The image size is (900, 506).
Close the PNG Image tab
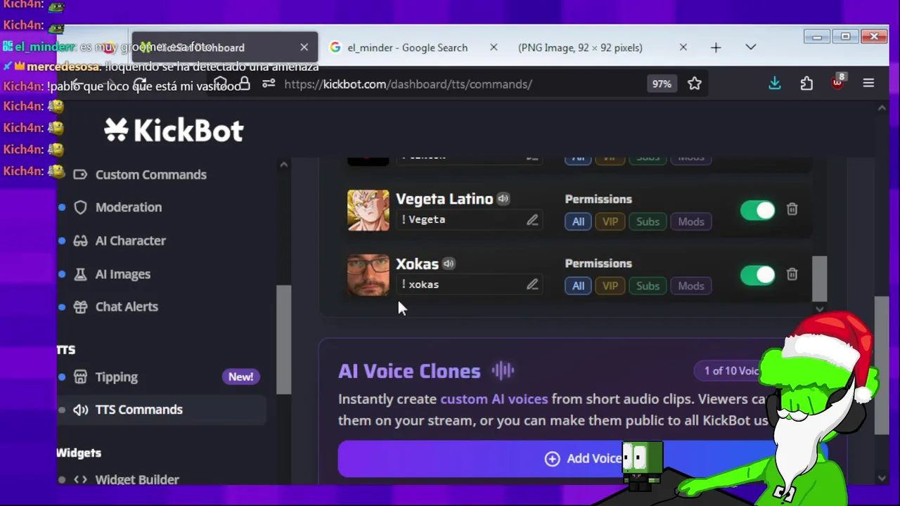(683, 48)
